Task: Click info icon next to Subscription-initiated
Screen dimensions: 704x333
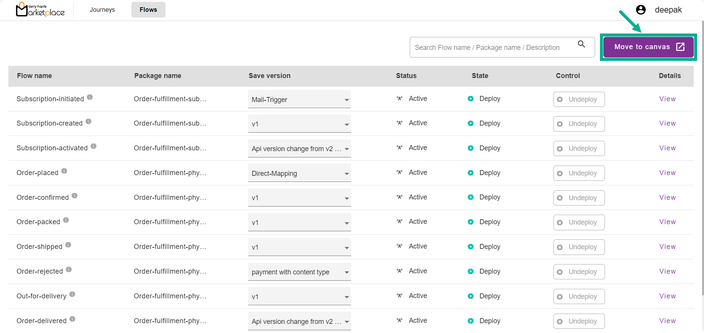Action: point(90,97)
